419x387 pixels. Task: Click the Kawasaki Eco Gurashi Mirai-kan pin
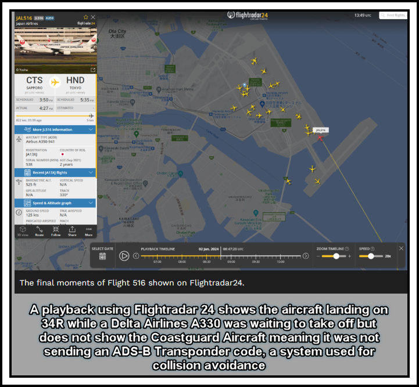pos(256,213)
